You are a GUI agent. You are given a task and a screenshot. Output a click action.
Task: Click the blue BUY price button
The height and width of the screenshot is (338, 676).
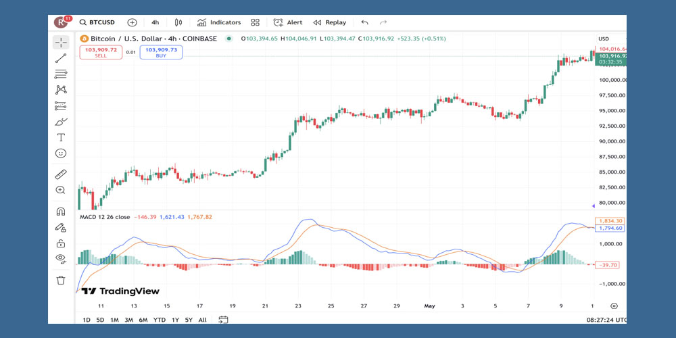[161, 52]
